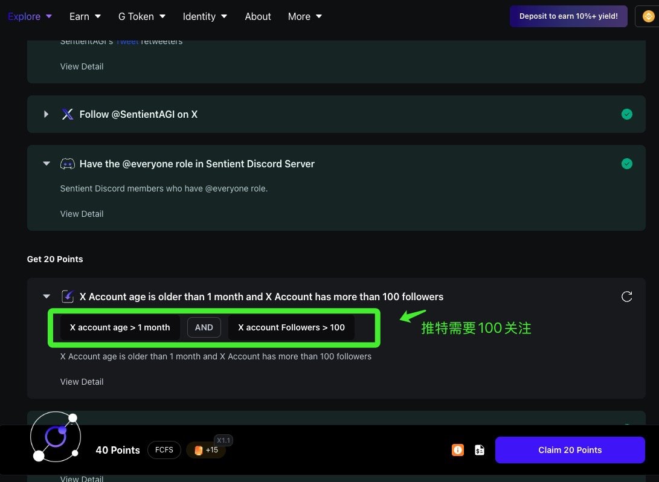Click the +15 reward badge

[x=206, y=450]
